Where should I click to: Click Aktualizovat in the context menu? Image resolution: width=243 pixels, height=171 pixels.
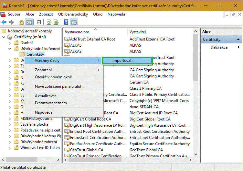(x=45, y=96)
